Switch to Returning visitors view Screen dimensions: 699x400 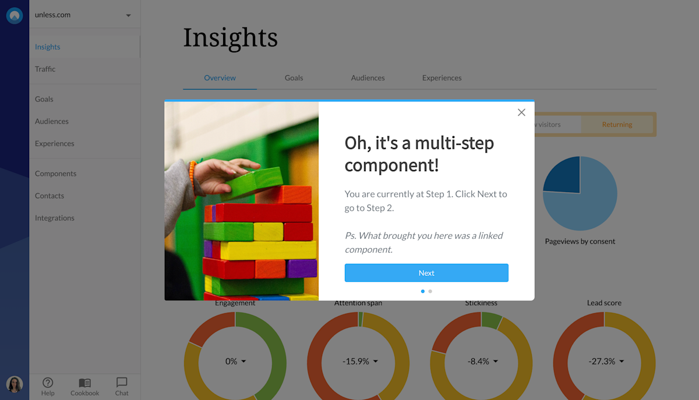click(617, 124)
